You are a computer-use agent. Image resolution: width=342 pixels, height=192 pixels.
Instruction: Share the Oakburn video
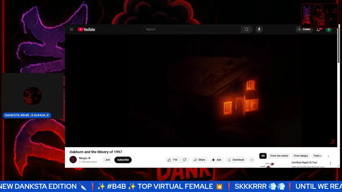coord(199,160)
